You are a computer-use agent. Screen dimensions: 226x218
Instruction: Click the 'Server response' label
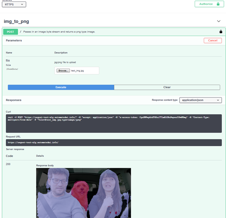click(15, 149)
